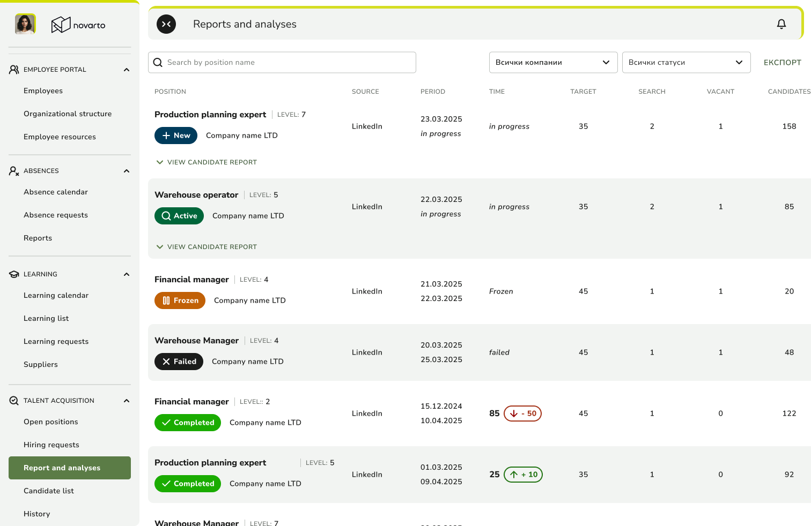Screen dimensions: 811x526
Task: Open Employees in the sidebar
Action: pyautogui.click(x=43, y=91)
